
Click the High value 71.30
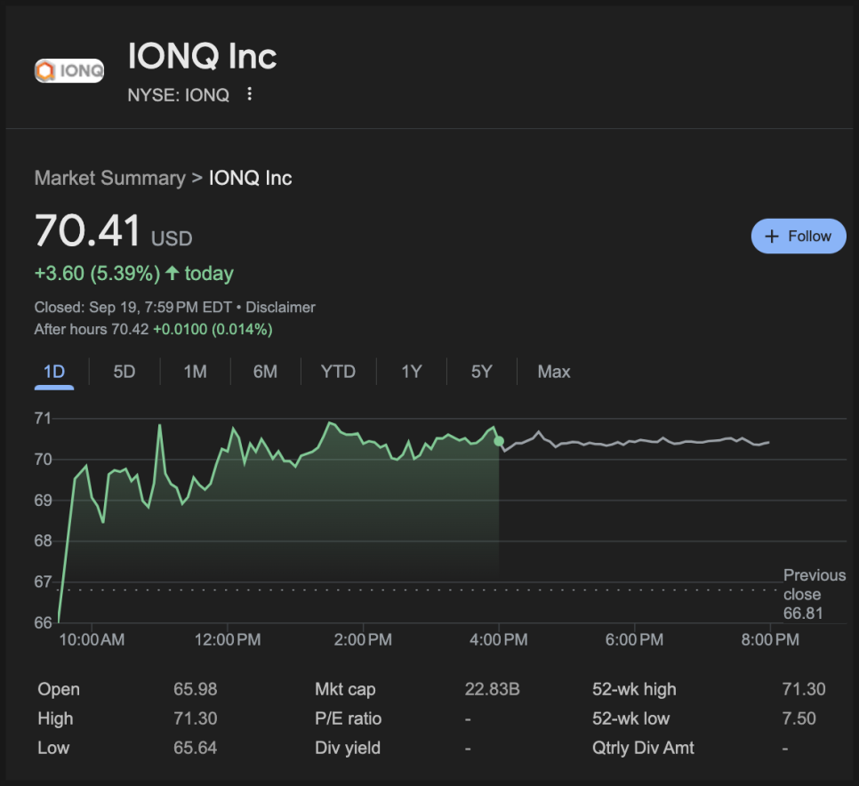click(195, 718)
